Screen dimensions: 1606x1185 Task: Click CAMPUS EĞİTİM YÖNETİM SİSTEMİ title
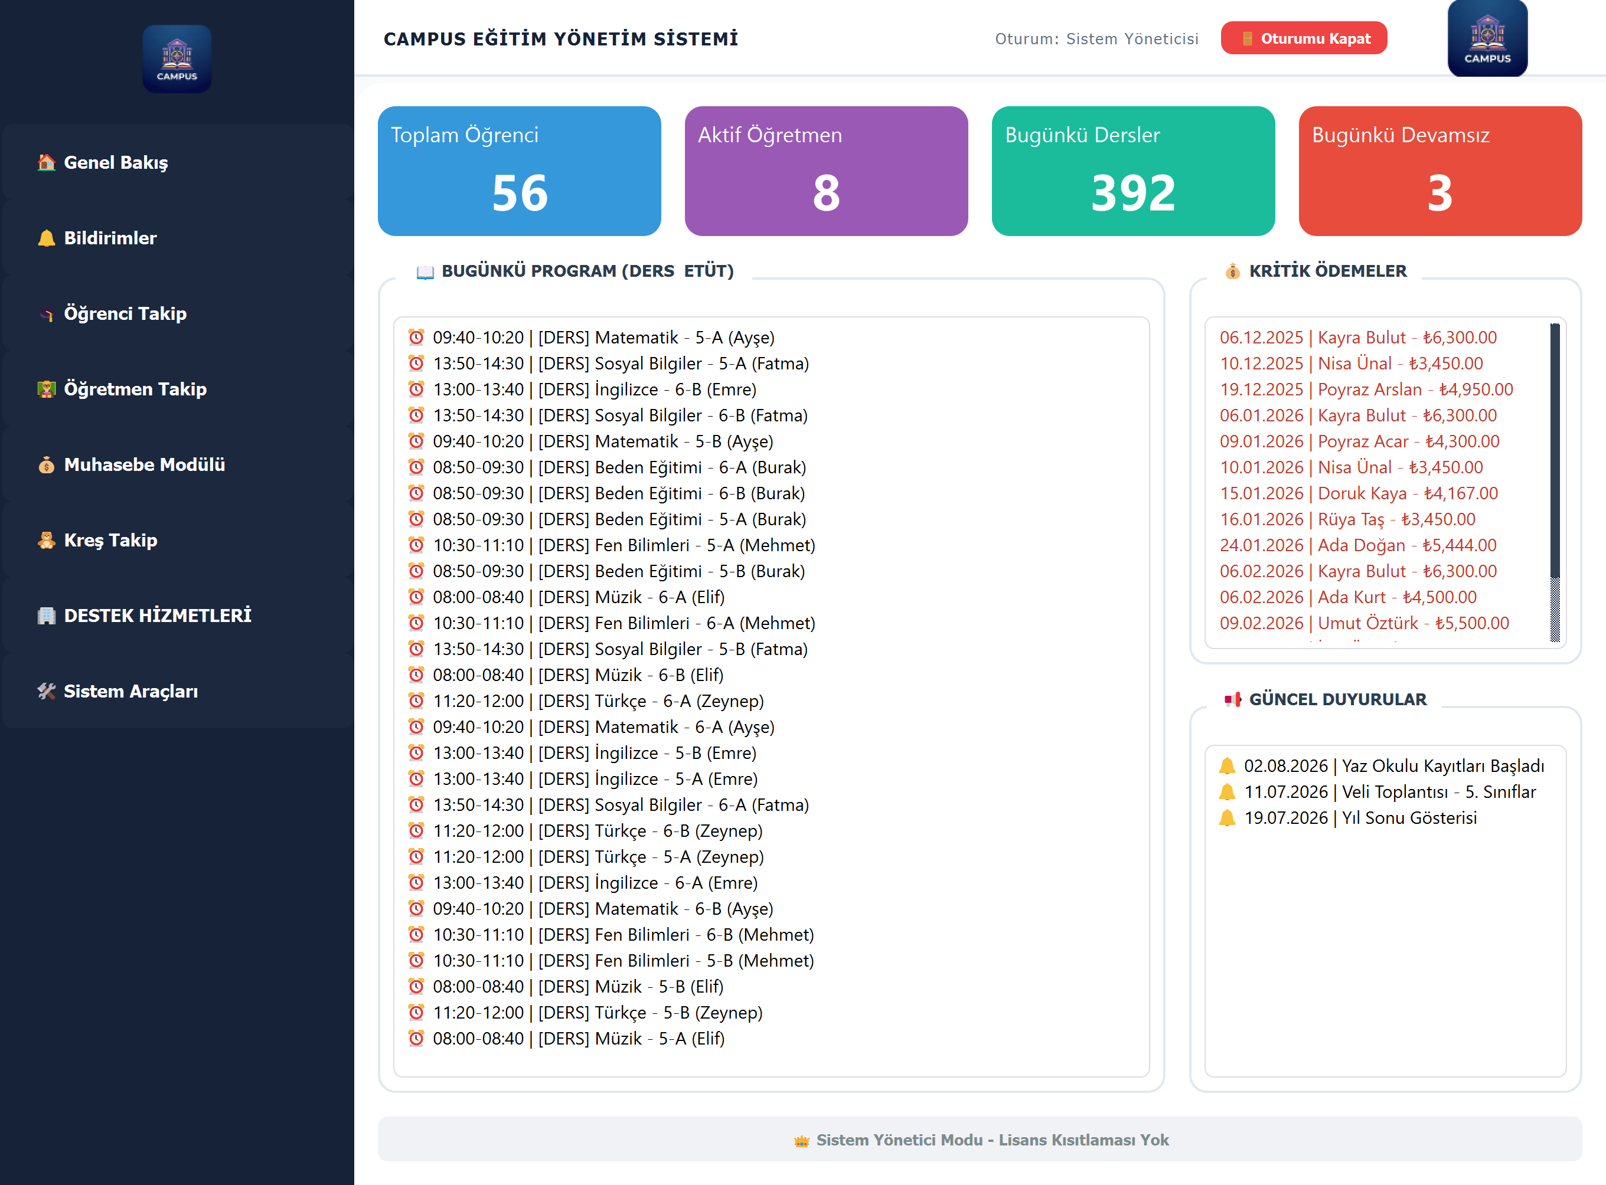(560, 39)
